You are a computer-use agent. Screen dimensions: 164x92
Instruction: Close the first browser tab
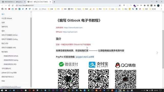25,2
